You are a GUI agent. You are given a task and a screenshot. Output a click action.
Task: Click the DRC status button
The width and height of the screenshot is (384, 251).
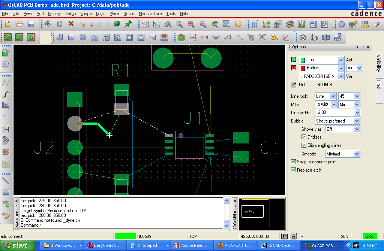point(369,236)
